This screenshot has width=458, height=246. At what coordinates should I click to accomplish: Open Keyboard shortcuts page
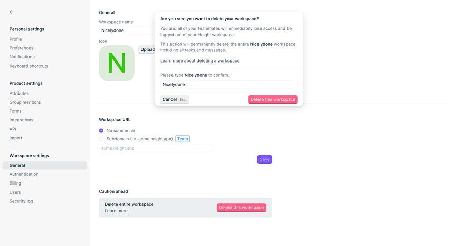click(x=28, y=66)
